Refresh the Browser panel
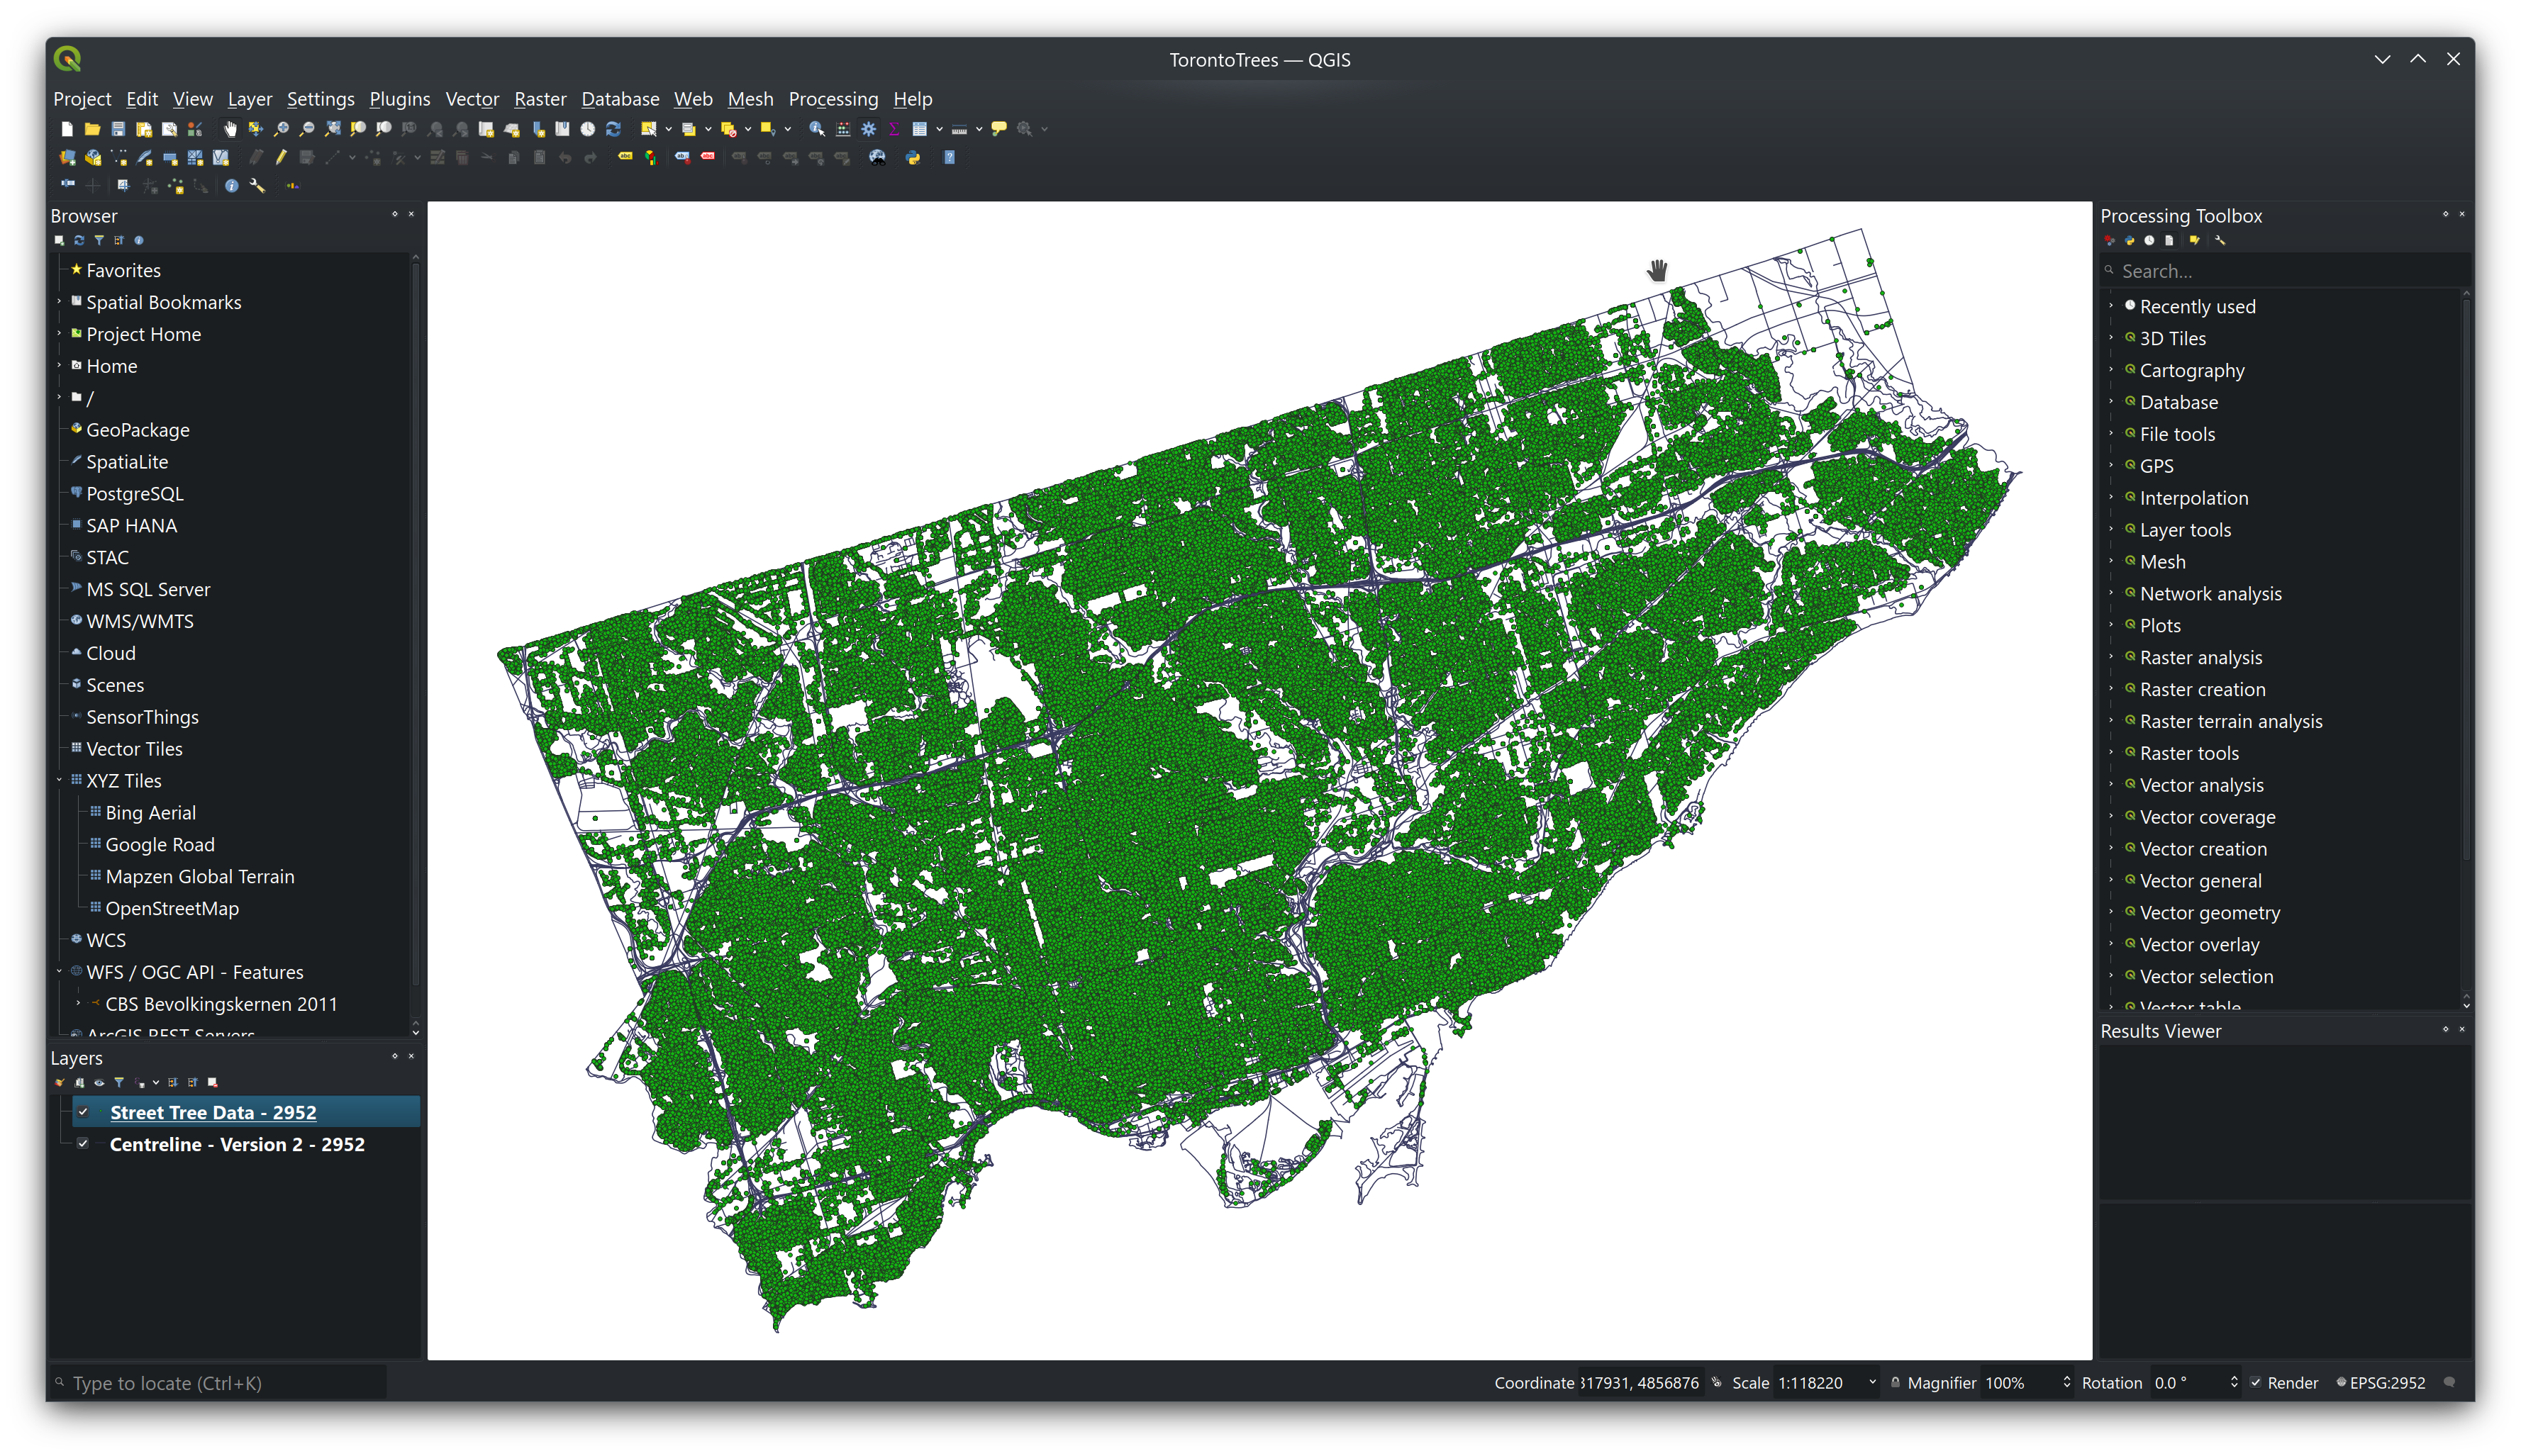Screen dimensions: 2521x1456 pos(79,240)
